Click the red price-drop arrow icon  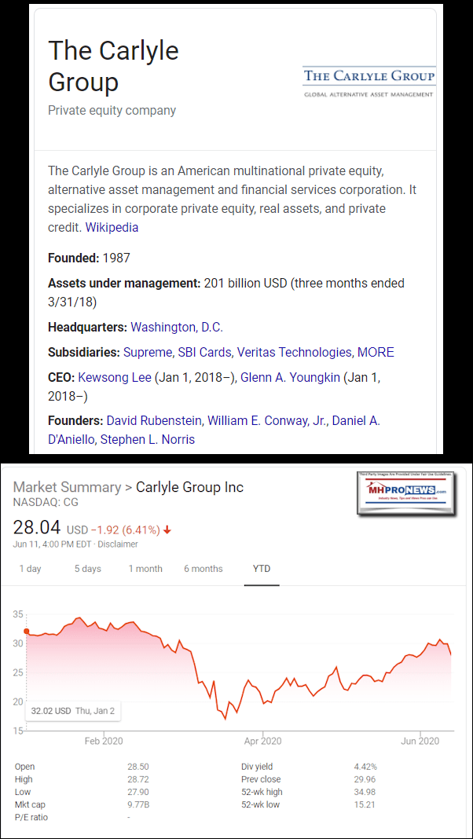[167, 530]
